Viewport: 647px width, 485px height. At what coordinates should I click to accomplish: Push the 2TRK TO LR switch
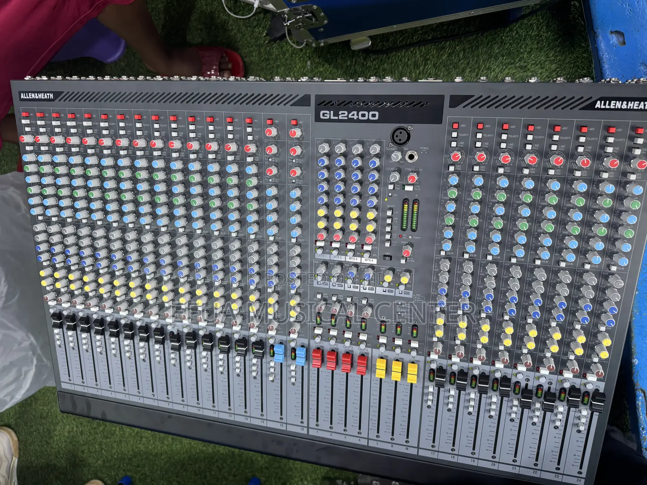pos(409,188)
